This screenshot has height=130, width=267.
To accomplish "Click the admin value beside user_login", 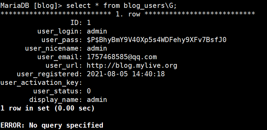I will click(x=97, y=31).
